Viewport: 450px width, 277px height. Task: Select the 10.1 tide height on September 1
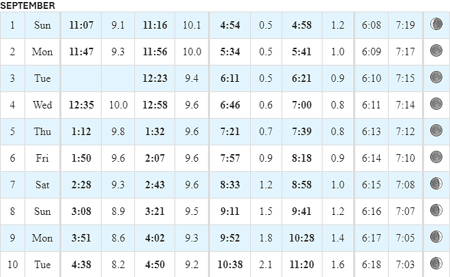pyautogui.click(x=192, y=25)
